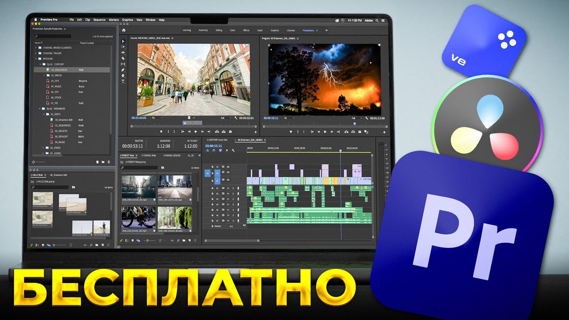The width and height of the screenshot is (569, 320).
Task: Switch to Color workspace tab
Action: pos(232,30)
